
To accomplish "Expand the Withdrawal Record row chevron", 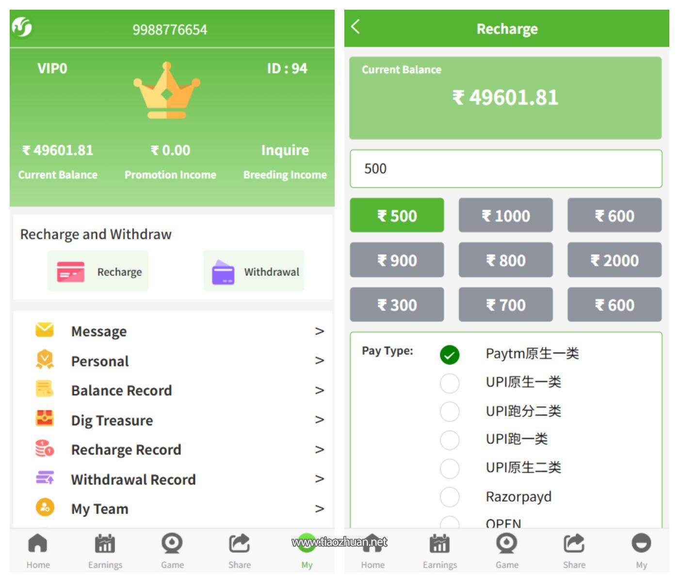I will [319, 479].
